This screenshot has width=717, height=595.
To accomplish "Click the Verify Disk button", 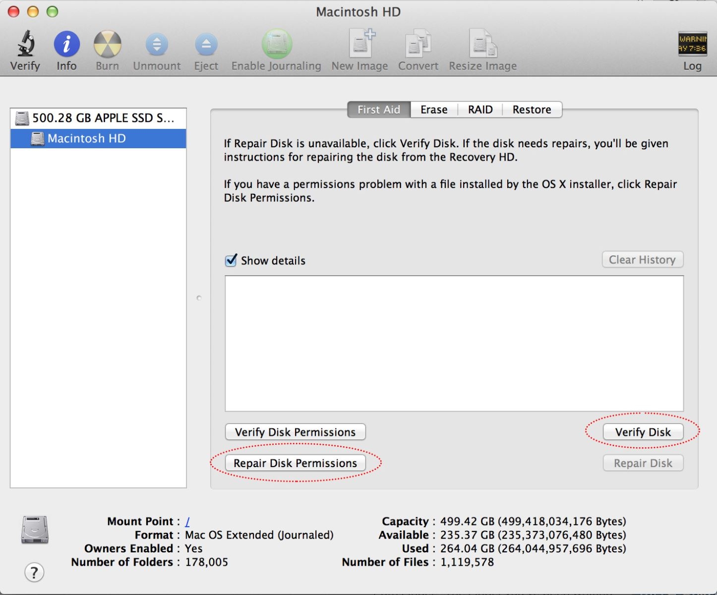I will point(643,431).
